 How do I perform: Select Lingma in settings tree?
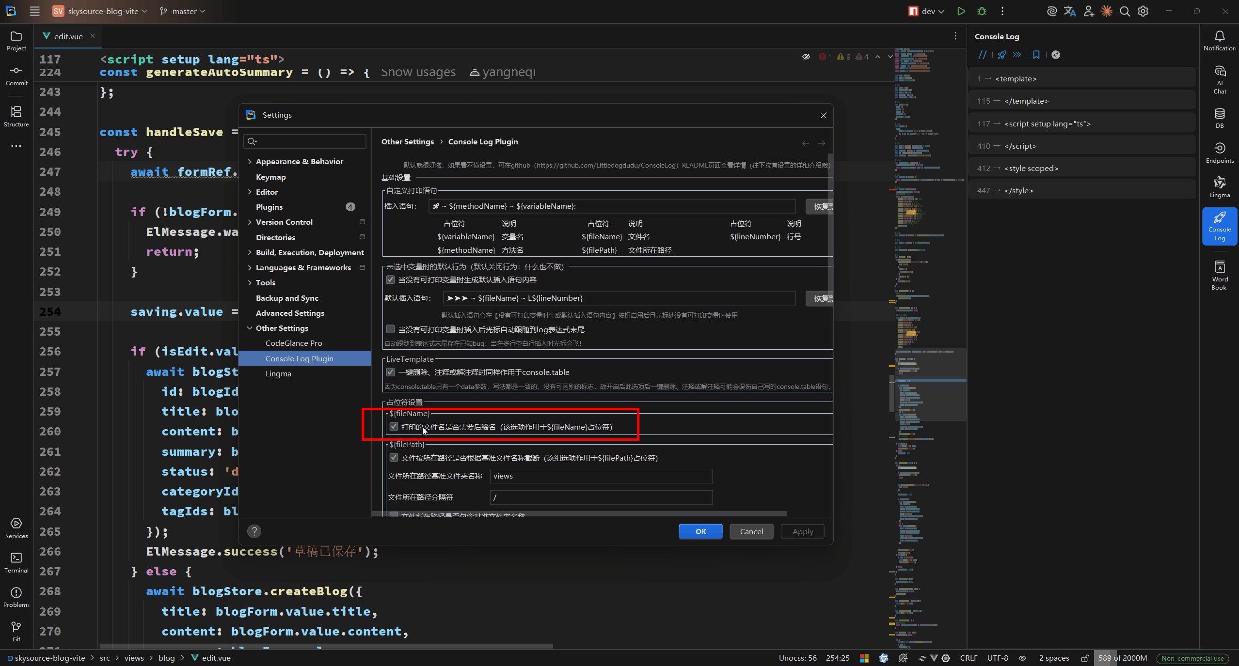(x=278, y=373)
